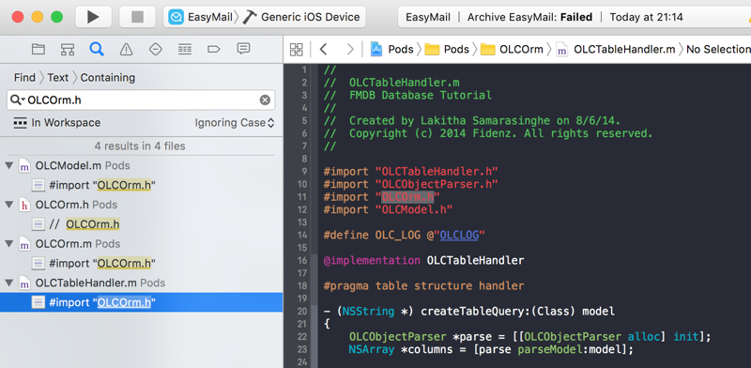751x368 pixels.
Task: Go back in editor history
Action: (324, 49)
